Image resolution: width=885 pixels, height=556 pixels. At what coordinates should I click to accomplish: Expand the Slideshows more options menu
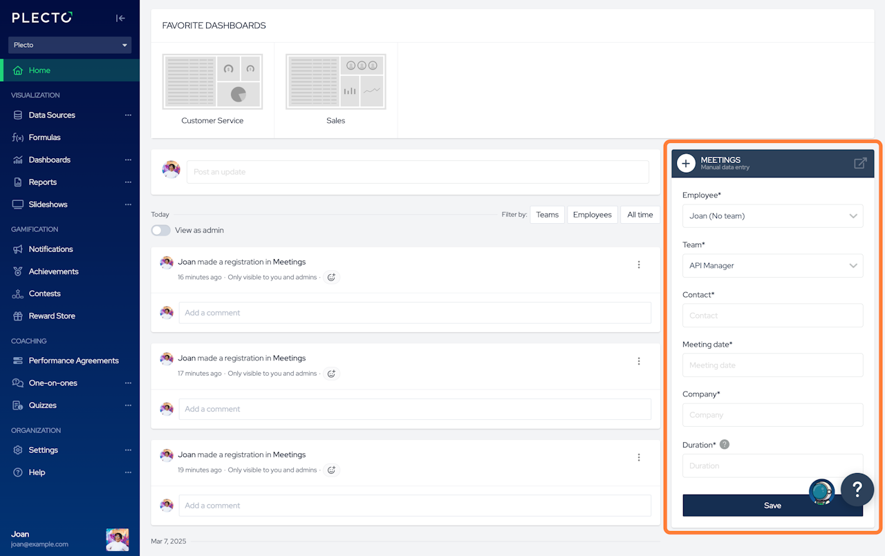(x=128, y=204)
